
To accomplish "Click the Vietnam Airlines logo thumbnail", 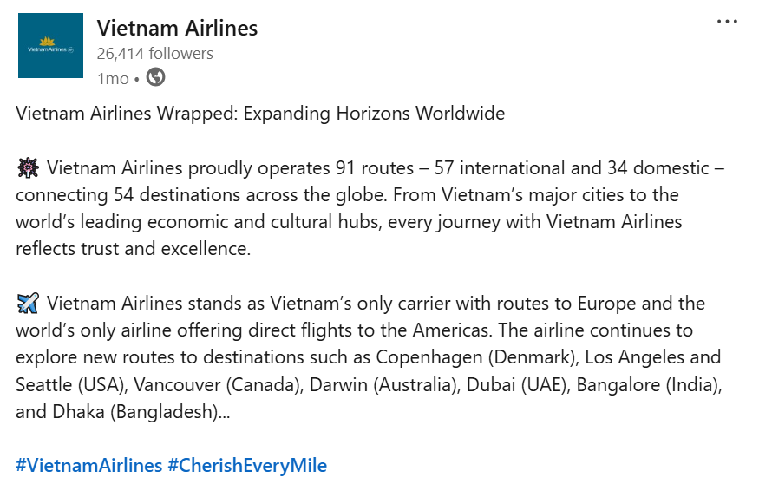I will pos(51,45).
